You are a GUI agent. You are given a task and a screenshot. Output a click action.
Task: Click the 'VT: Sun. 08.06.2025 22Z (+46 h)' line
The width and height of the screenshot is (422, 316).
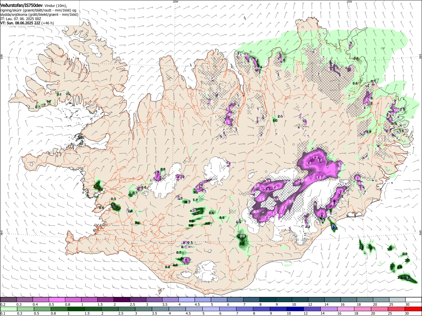pos(27,23)
